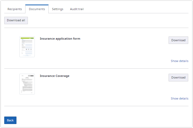The width and height of the screenshot is (193, 128).
Task: View the Audit trail tab
Action: point(77,9)
